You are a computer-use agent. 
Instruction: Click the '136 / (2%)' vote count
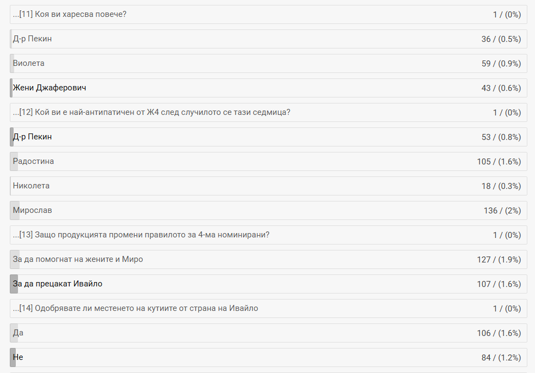pos(502,210)
